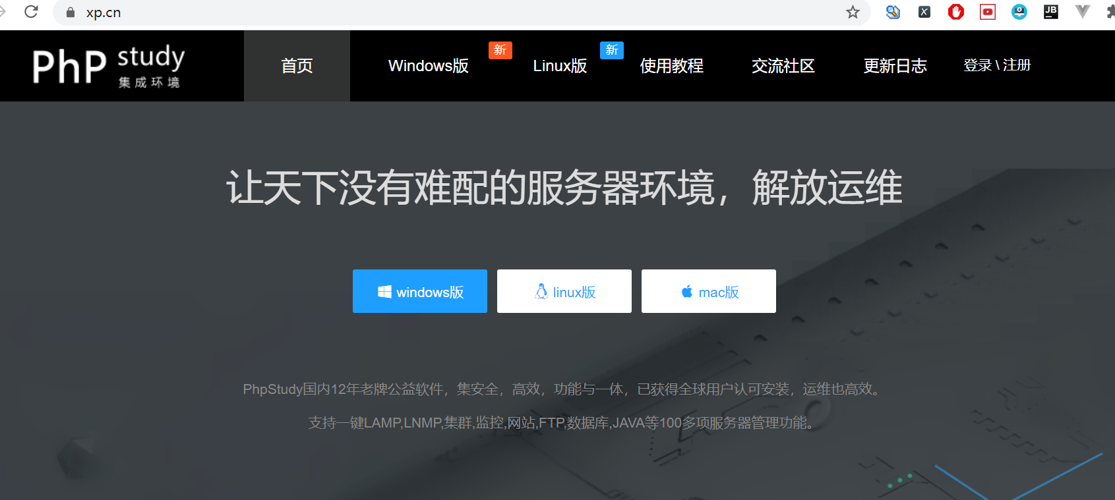
Task: Click the browser reload button
Action: (31, 12)
